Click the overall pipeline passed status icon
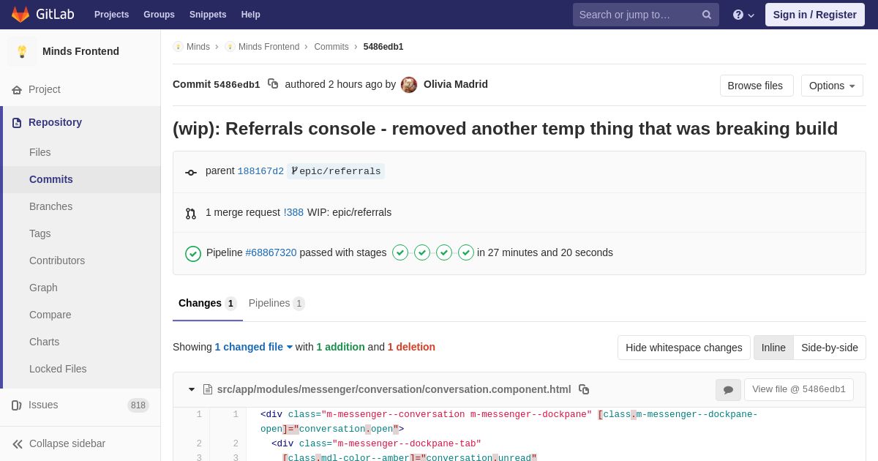Viewport: 878px width, 461px height. pos(193,253)
